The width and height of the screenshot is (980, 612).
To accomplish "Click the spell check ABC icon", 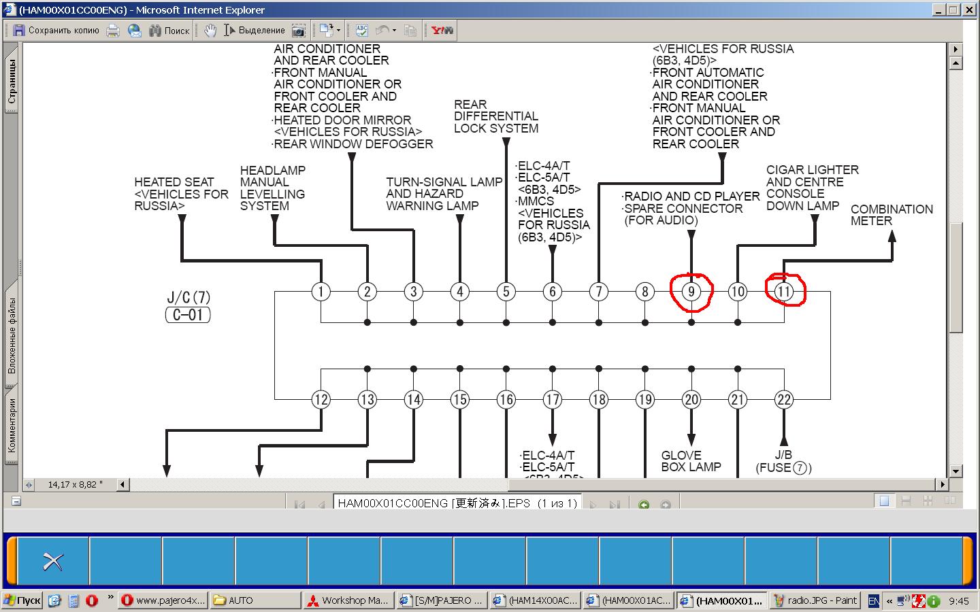I will coord(361,30).
